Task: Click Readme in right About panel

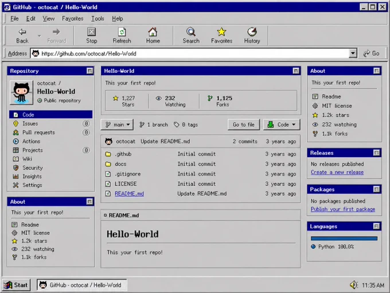Action: [x=326, y=96]
